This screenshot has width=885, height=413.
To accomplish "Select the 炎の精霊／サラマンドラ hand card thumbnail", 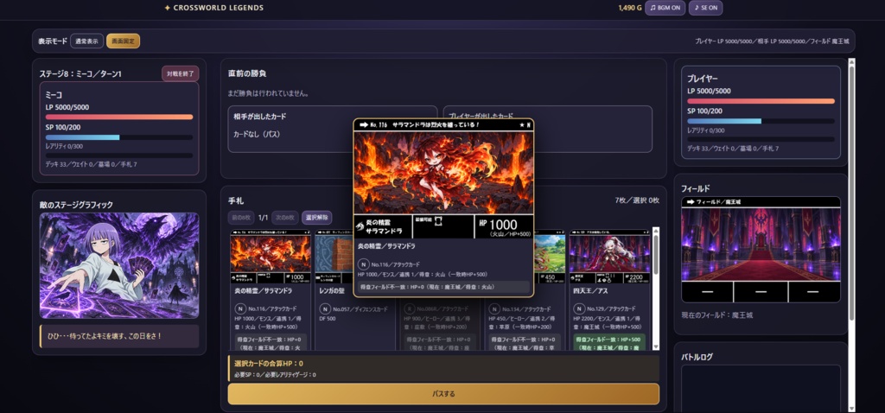I will pyautogui.click(x=271, y=256).
